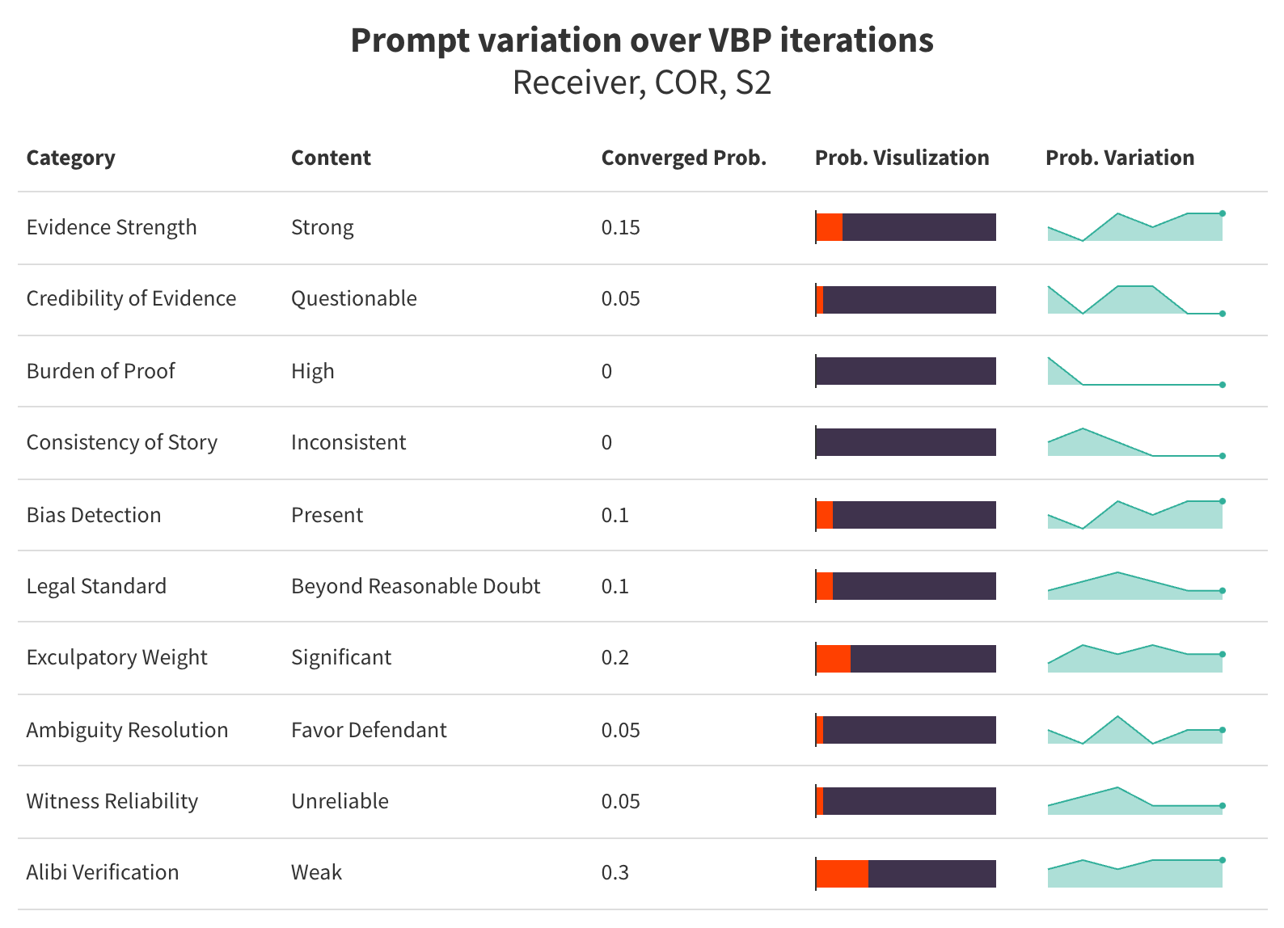Click the Ambiguity Resolution sparkline chart
The height and width of the screenshot is (928, 1284).
pos(1134,731)
